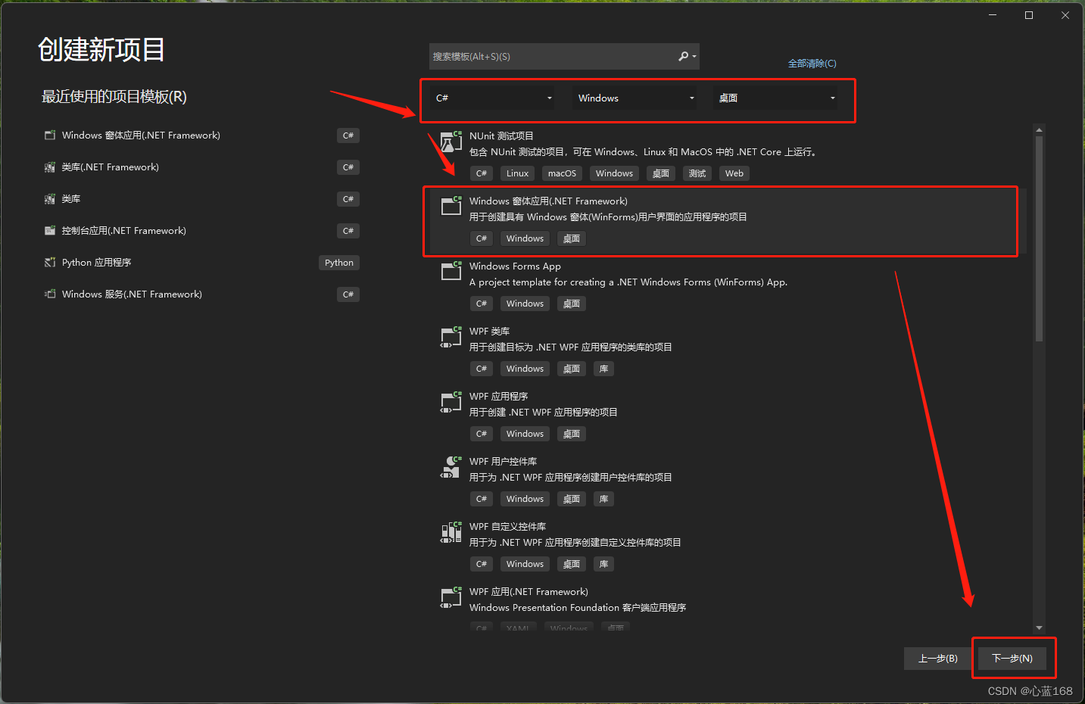The height and width of the screenshot is (704, 1085).
Task: Click the 上一步(B) button
Action: click(x=938, y=659)
